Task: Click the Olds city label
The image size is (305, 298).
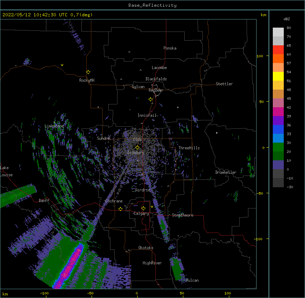Action: tap(137, 139)
